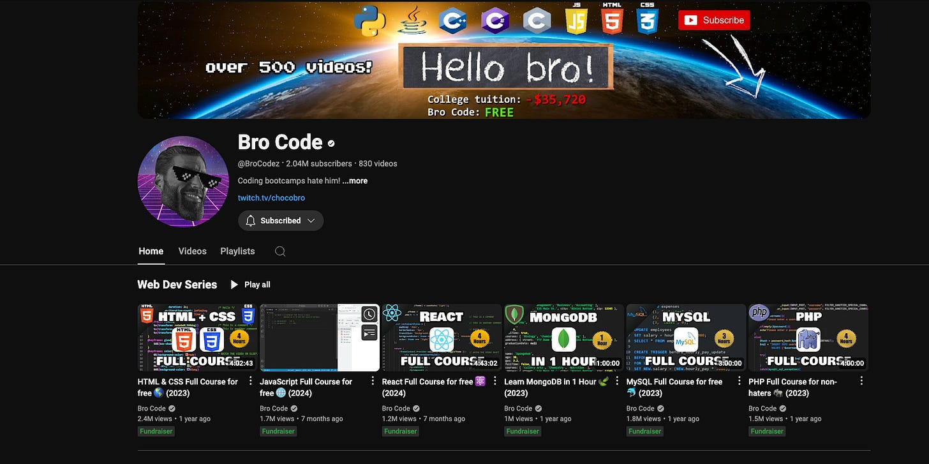The image size is (929, 464).
Task: Open the Web Dev Series playlist title
Action: 177,285
